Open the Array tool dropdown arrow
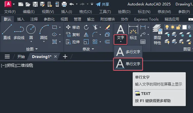Viewport: 193px width, 113px height. point(100,42)
